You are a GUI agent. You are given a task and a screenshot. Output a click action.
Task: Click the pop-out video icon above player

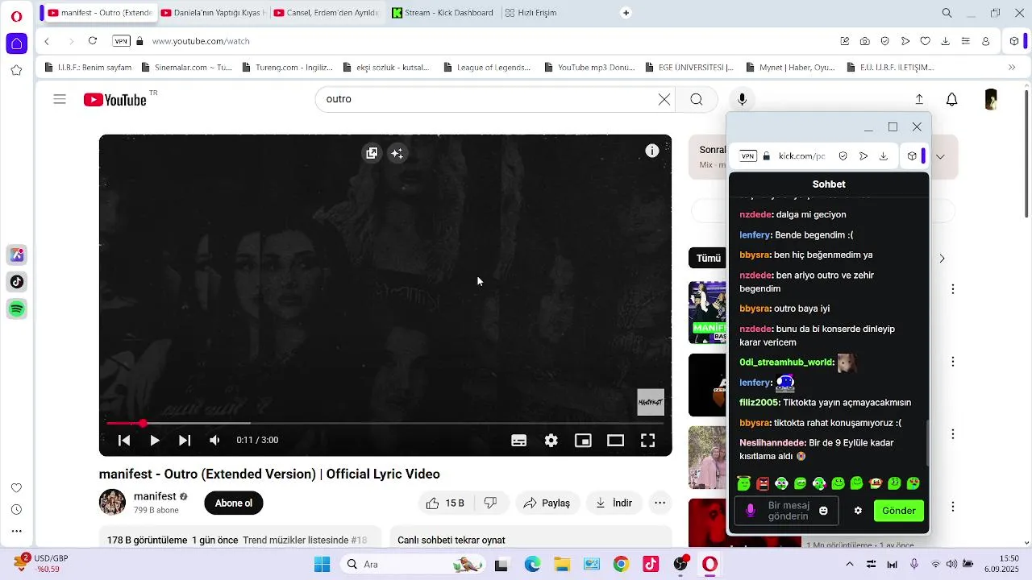[x=372, y=153]
